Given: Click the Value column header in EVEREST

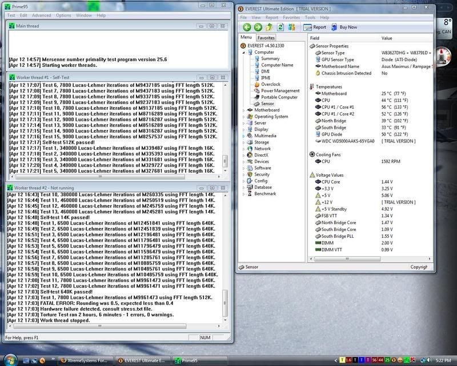Looking at the screenshot, I should point(406,38).
